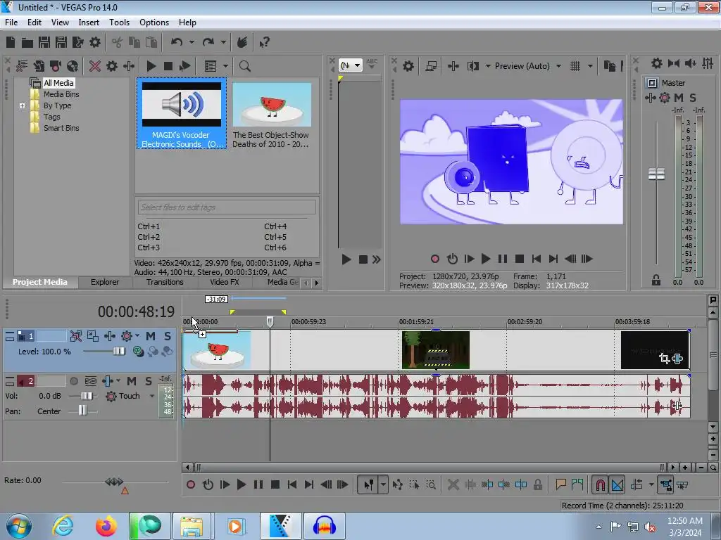Toggle Enable Snapping magnet button
The image size is (721, 540).
click(x=600, y=484)
